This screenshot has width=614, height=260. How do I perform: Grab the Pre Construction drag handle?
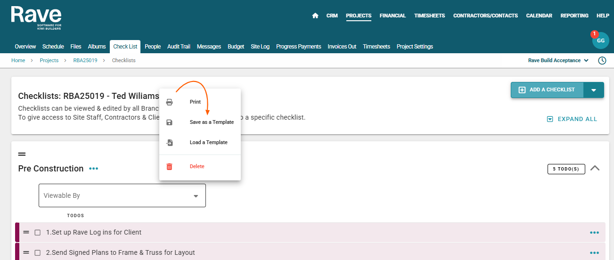pyautogui.click(x=22, y=154)
